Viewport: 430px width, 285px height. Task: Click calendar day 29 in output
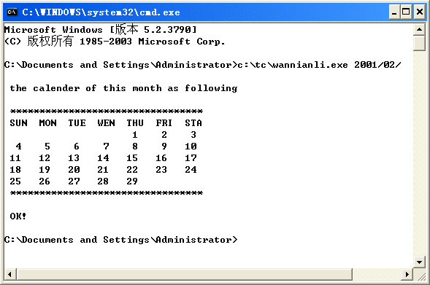132,181
